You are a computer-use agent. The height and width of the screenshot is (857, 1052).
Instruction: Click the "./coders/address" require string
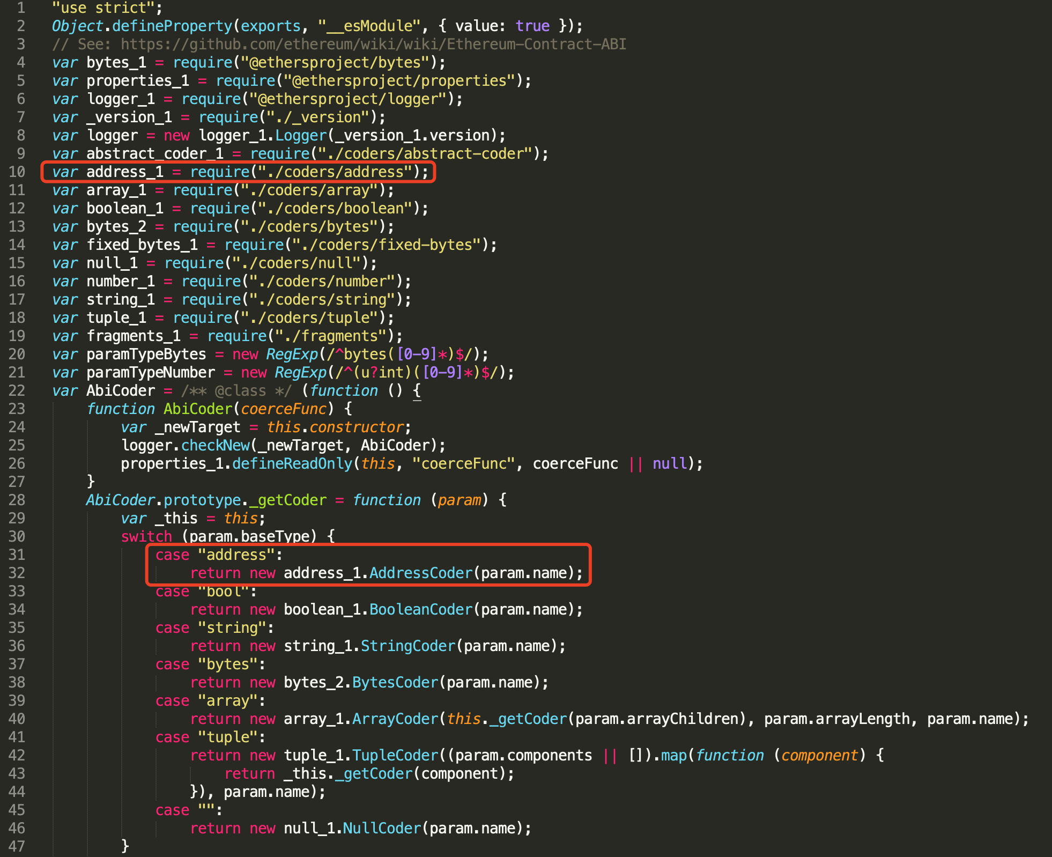335,172
